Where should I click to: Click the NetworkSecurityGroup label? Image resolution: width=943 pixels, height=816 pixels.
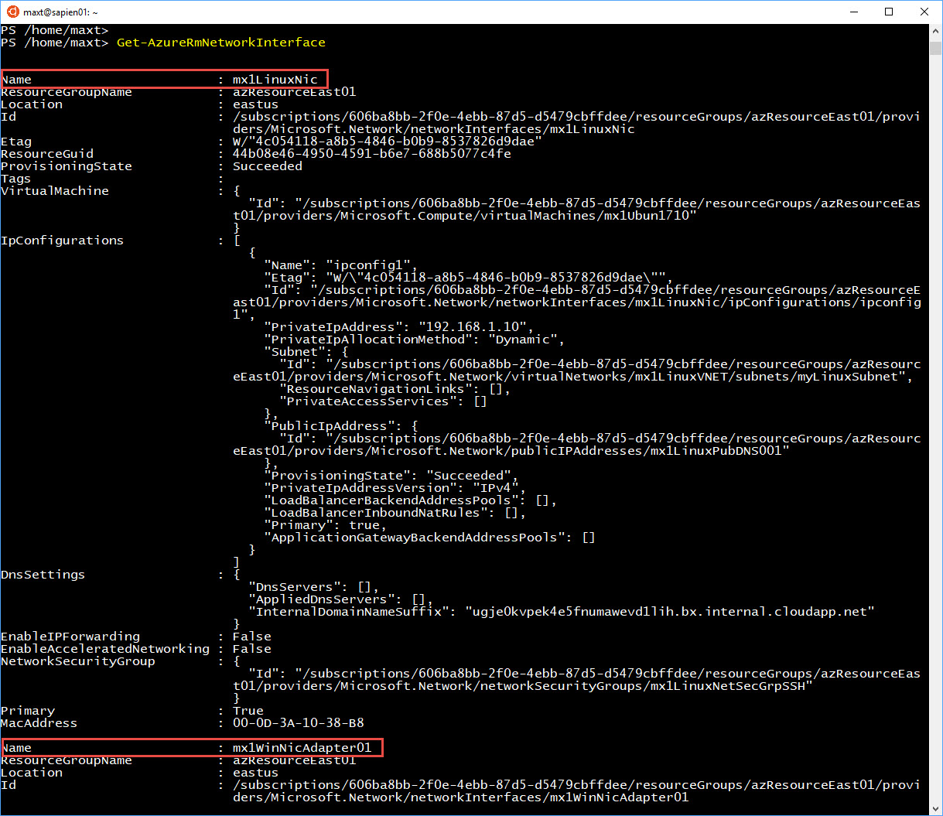point(78,661)
